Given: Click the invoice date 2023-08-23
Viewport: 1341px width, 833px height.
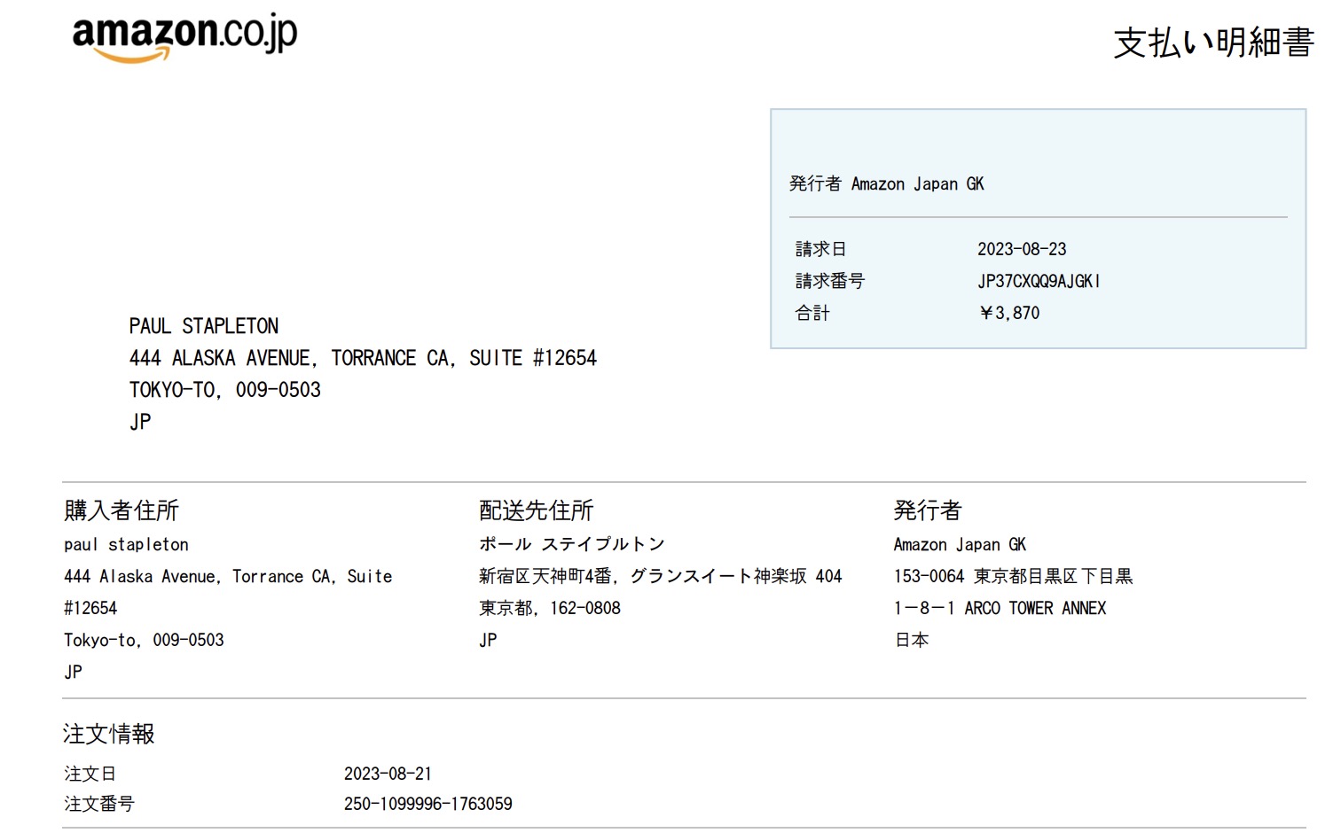Looking at the screenshot, I should coord(1022,249).
